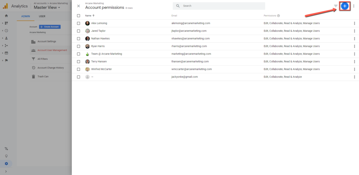Open the filter list icon
Viewport: 359px width, 175px height.
[x=336, y=6]
